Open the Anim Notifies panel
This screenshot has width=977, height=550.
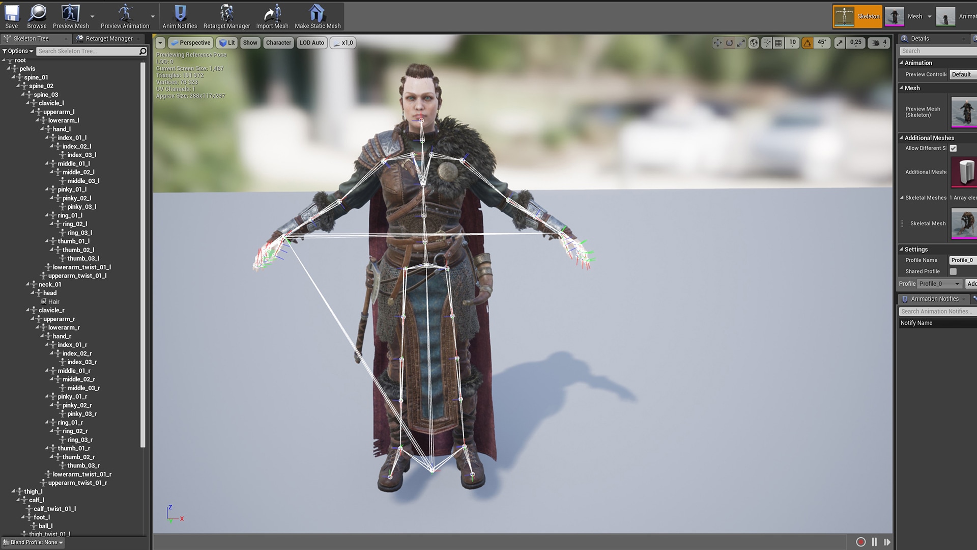click(179, 16)
